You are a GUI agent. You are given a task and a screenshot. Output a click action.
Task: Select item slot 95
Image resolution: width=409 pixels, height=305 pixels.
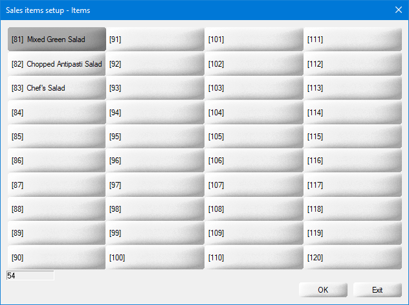tap(155, 137)
